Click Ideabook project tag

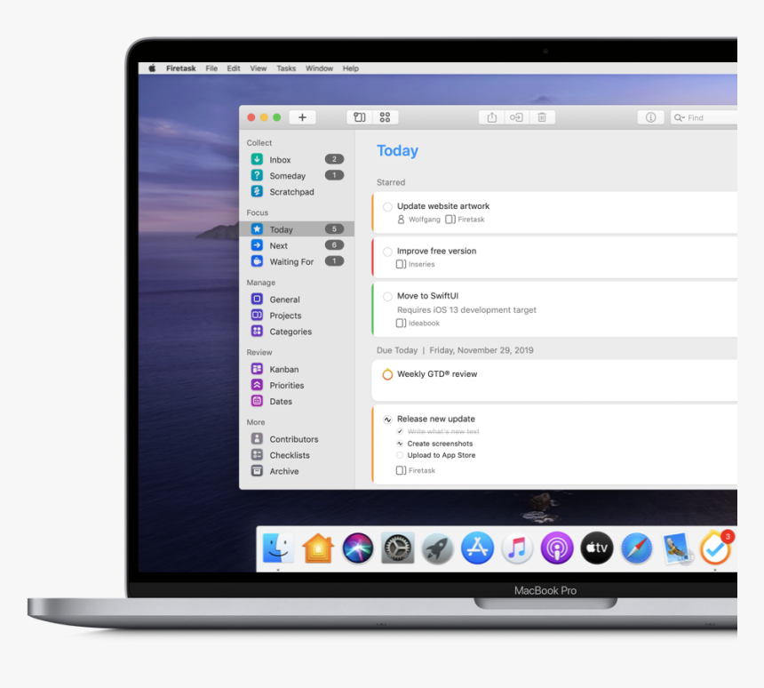click(x=418, y=324)
